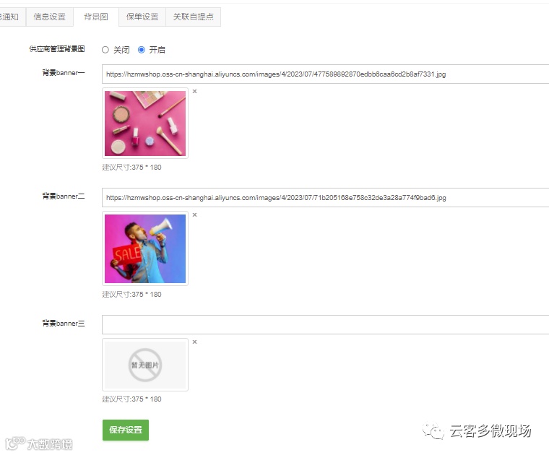Image resolution: width=549 pixels, height=455 pixels.
Task: Click the pink cosmetics banner thumbnail
Action: (x=145, y=123)
